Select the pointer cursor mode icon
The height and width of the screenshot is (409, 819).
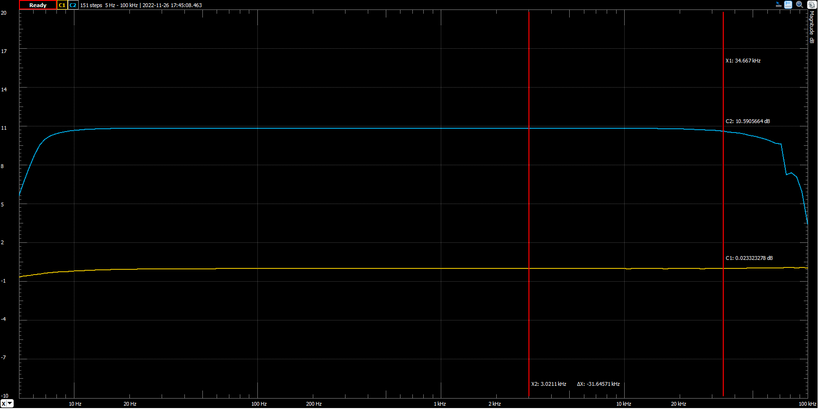coord(778,5)
